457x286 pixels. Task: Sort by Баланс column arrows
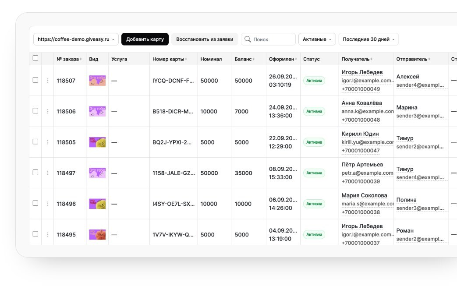coord(254,59)
